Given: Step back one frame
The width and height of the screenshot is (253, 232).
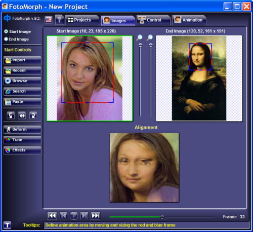Looking at the screenshot, I should tap(63, 216).
